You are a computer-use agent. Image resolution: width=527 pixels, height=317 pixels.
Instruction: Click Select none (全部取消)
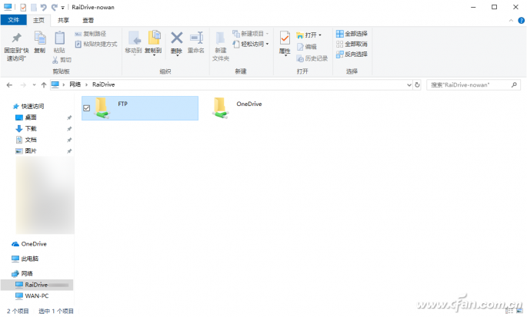coord(352,44)
